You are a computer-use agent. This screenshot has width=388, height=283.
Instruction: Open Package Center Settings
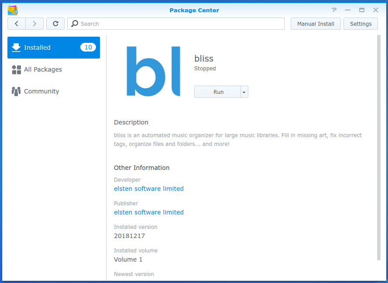point(361,24)
